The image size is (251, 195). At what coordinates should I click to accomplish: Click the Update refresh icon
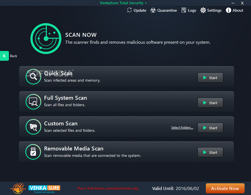click(129, 10)
